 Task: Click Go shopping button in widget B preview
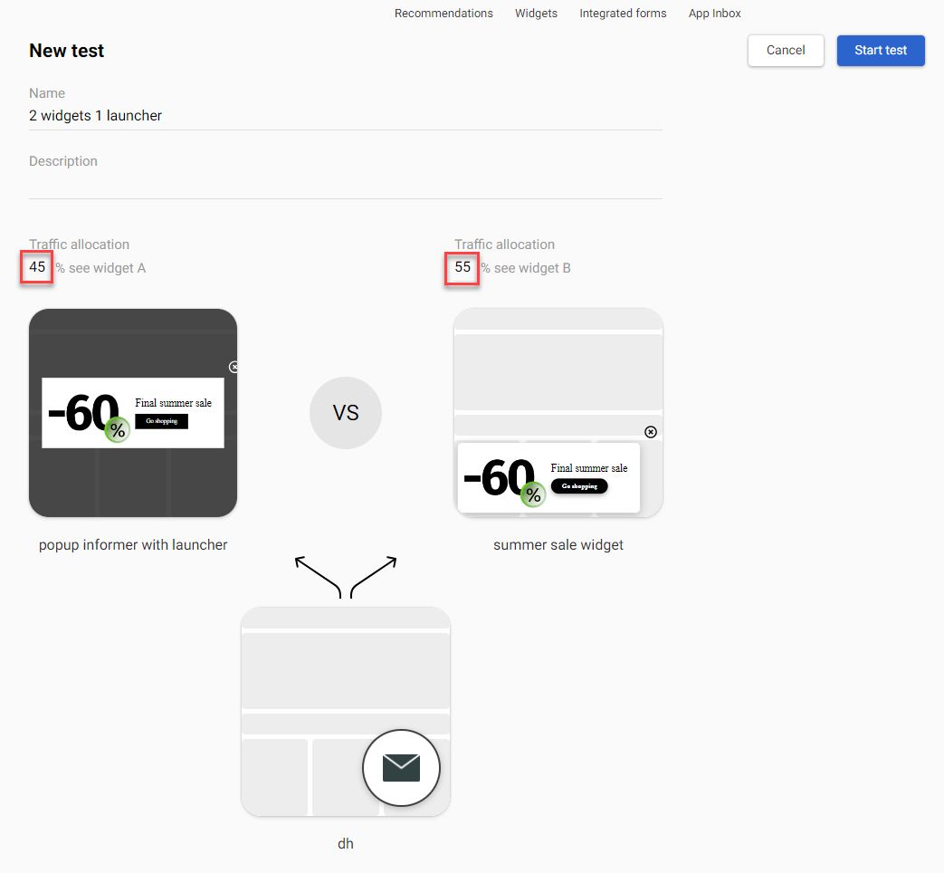[579, 486]
